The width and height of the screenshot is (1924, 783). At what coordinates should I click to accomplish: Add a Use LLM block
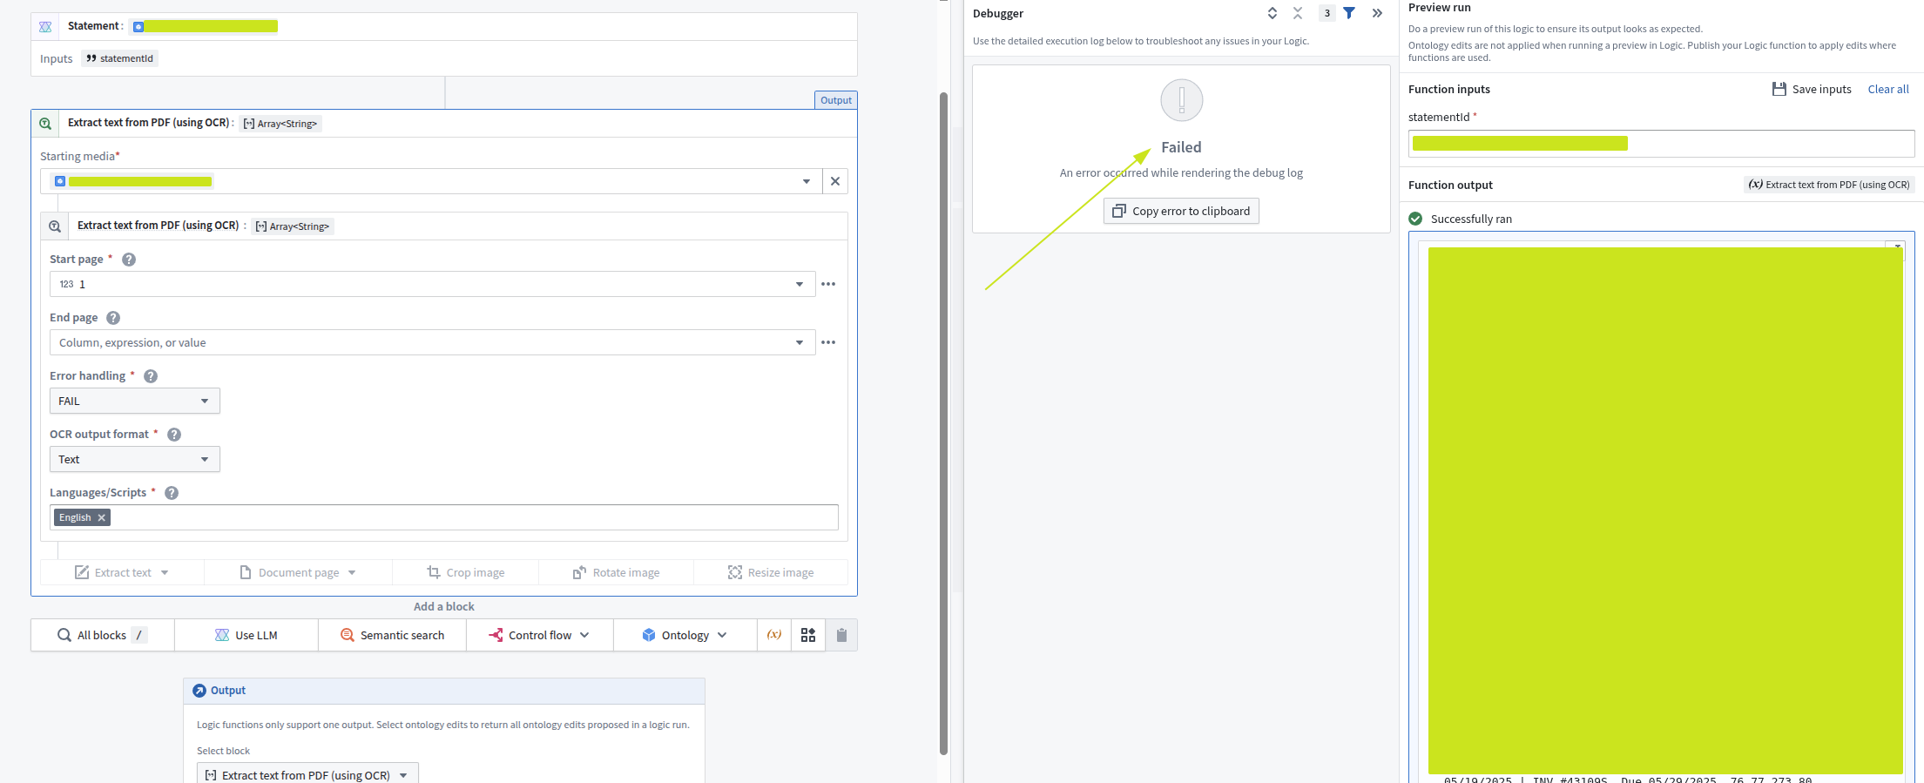(246, 635)
